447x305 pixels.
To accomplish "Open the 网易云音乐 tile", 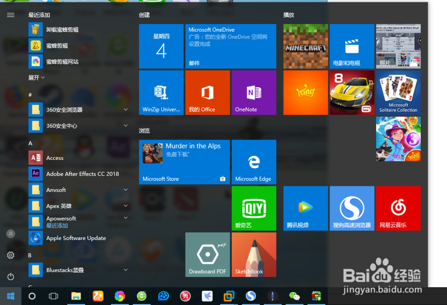I will point(398,209).
